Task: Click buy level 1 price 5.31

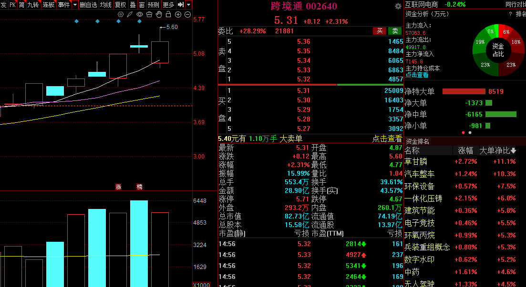Action: pos(304,91)
